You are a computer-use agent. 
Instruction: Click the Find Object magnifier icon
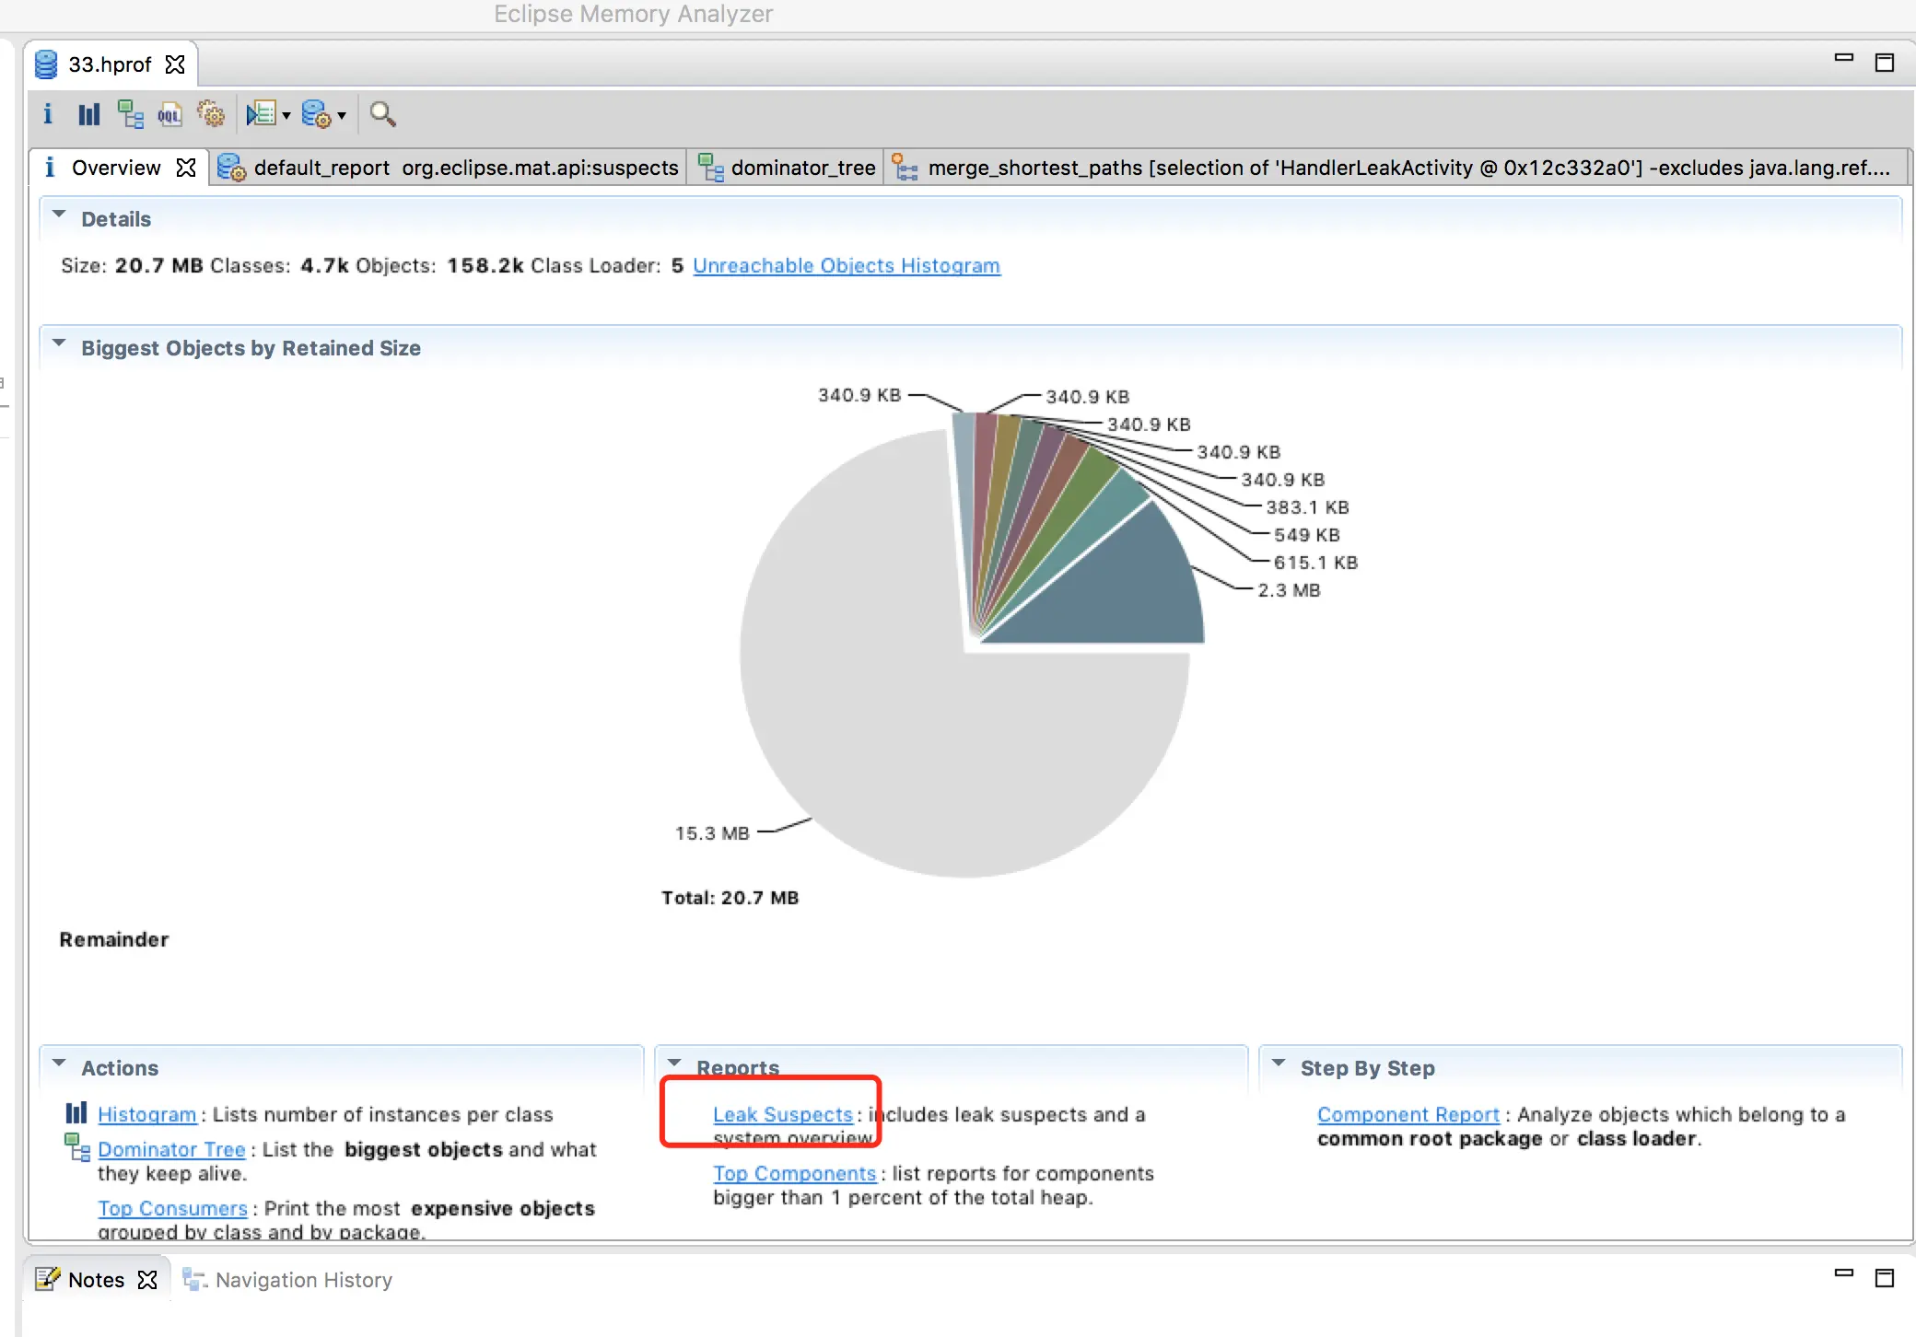pos(382,114)
